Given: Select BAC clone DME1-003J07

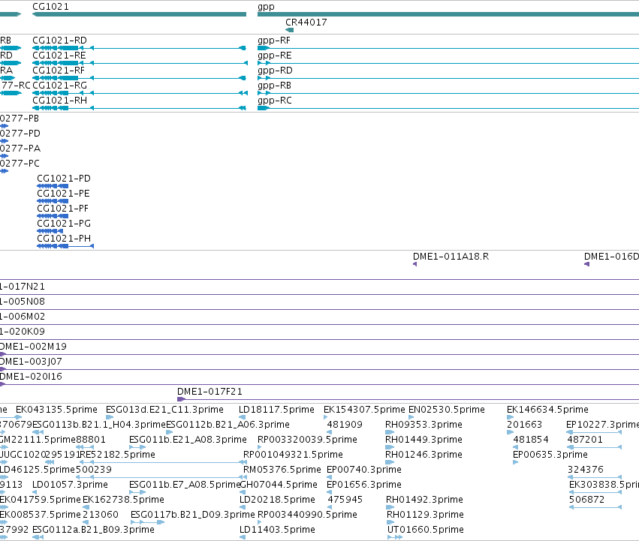Looking at the screenshot, I should pos(320,369).
